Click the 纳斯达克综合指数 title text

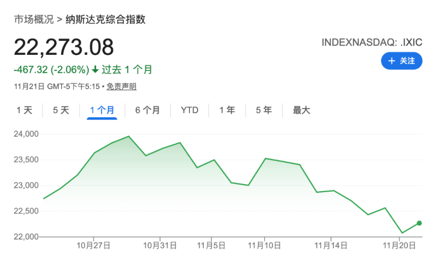pyautogui.click(x=106, y=20)
